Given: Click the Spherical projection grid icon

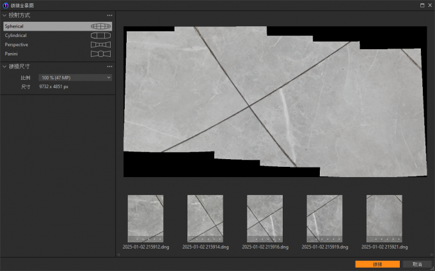Looking at the screenshot, I should click(100, 26).
